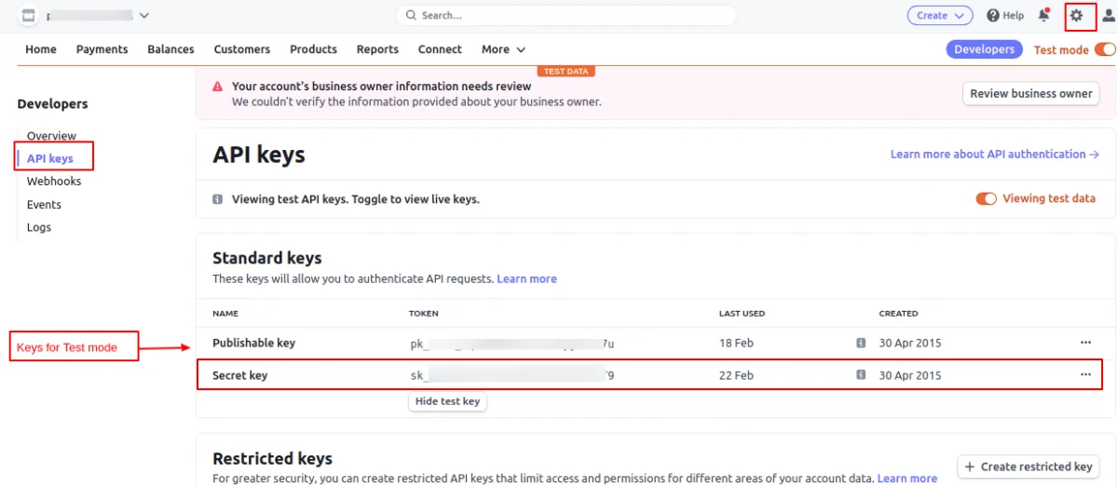Click info icon in Publishable key row
The image size is (1118, 487).
tap(861, 343)
